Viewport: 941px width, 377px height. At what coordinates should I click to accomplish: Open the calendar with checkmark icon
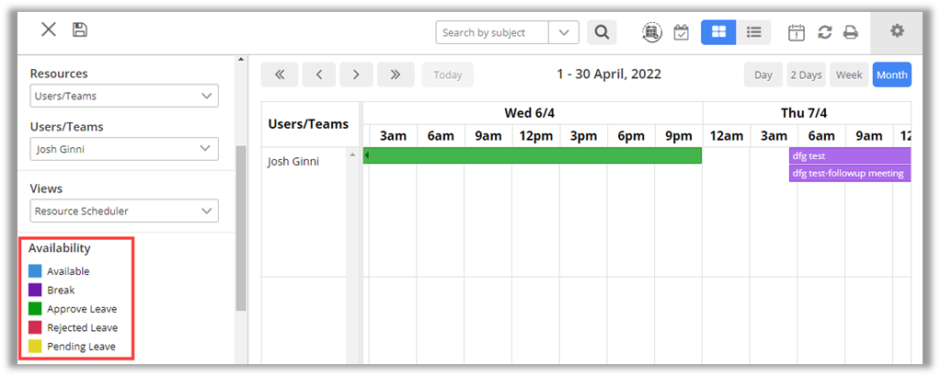tap(681, 32)
